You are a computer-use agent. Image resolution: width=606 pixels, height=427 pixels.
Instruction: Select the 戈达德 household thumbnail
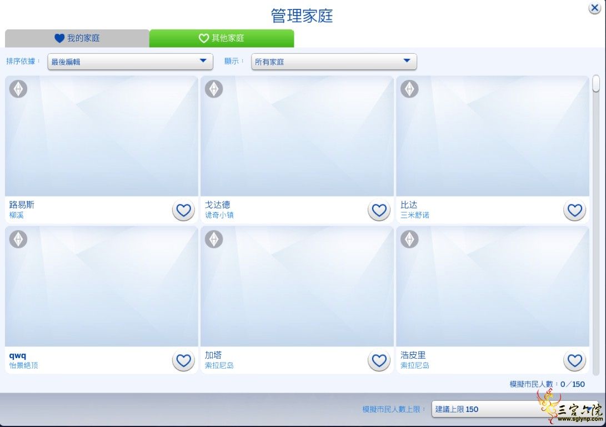coord(297,136)
